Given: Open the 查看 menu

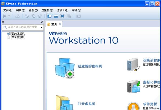Looking at the screenshot, I should point(33,10).
